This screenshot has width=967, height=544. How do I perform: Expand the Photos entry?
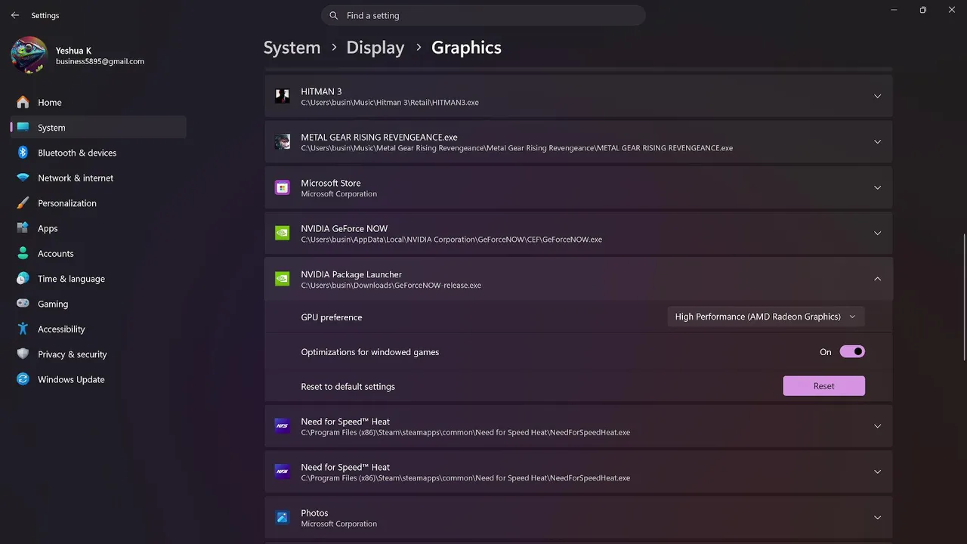coord(877,518)
